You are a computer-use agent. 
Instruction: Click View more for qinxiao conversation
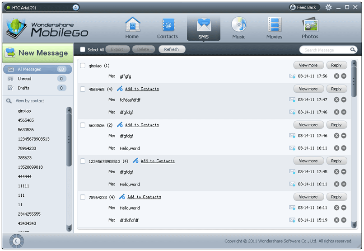[308, 65]
